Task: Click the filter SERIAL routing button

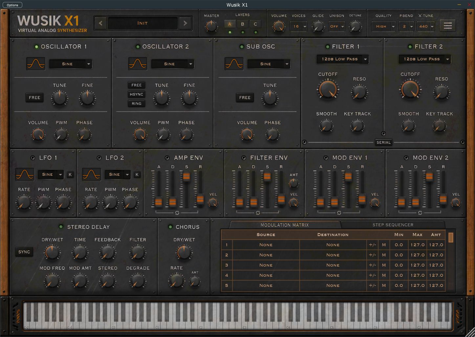Action: 383,142
